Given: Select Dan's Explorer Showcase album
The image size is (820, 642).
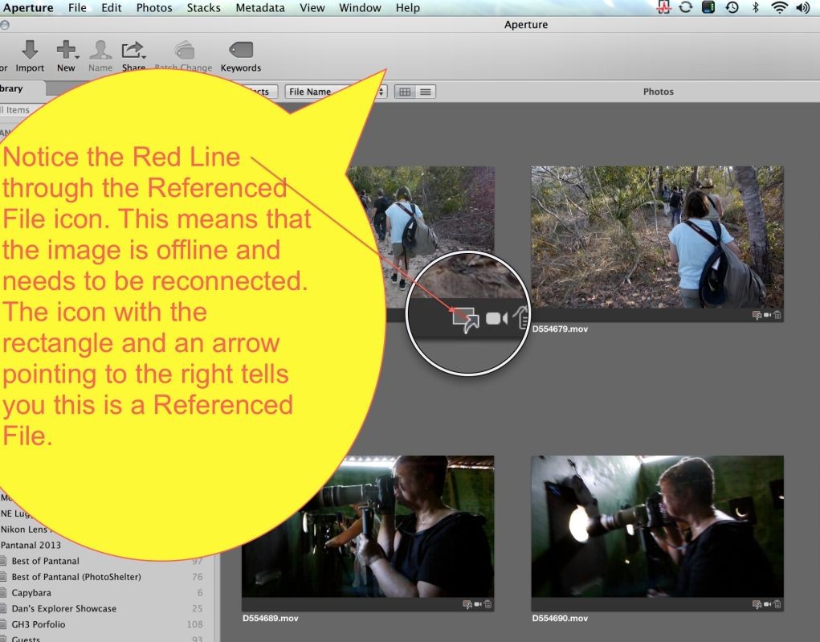Looking at the screenshot, I should (x=63, y=608).
